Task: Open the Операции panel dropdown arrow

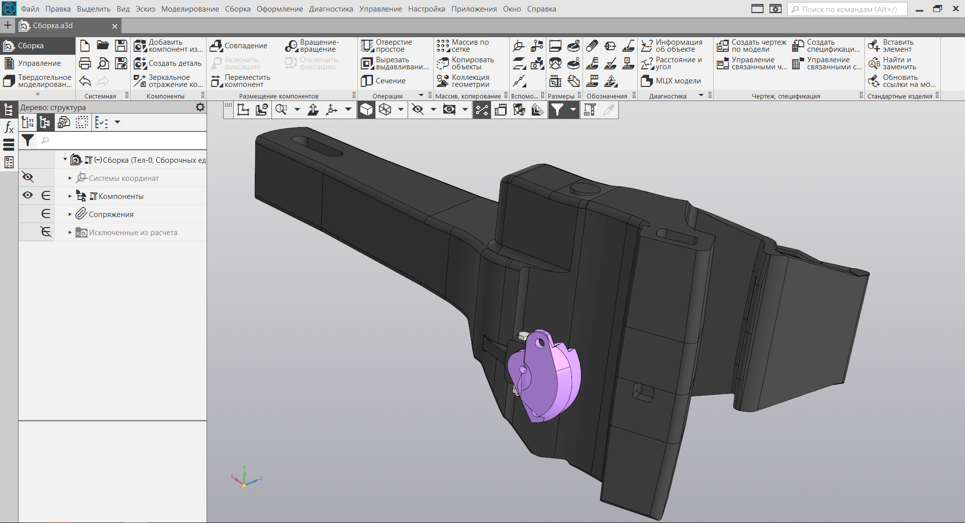Action: click(421, 95)
